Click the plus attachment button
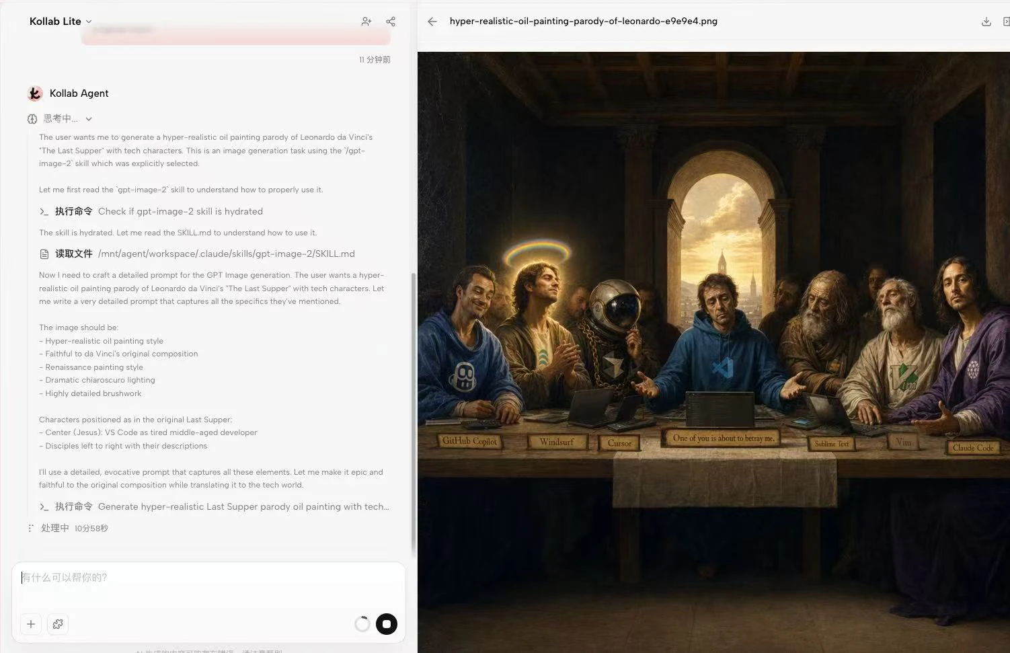 [x=31, y=624]
